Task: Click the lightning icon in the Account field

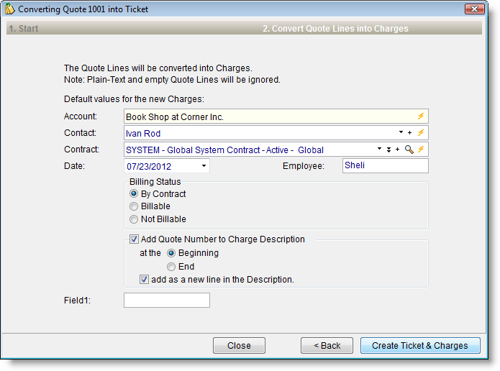Action: click(x=421, y=116)
